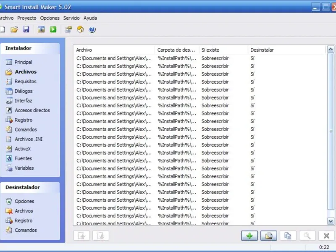Click the Desinstalador panel header

click(30, 187)
